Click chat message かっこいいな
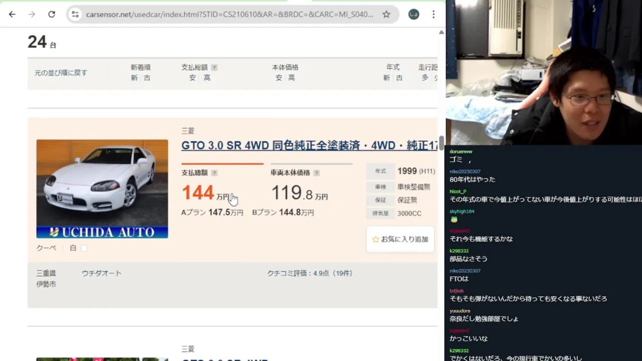This screenshot has width=642, height=361. pos(468,339)
